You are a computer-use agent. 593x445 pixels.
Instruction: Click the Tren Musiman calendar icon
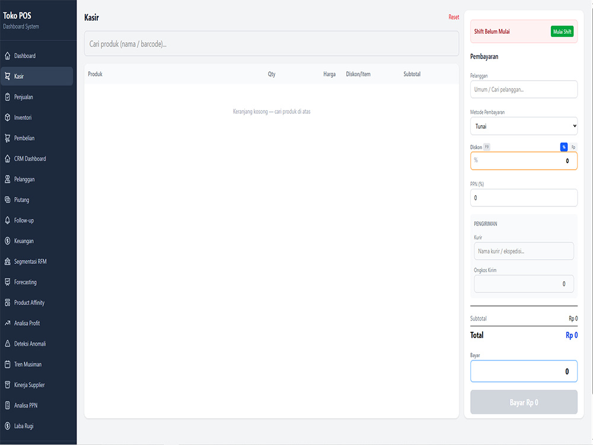(8, 364)
